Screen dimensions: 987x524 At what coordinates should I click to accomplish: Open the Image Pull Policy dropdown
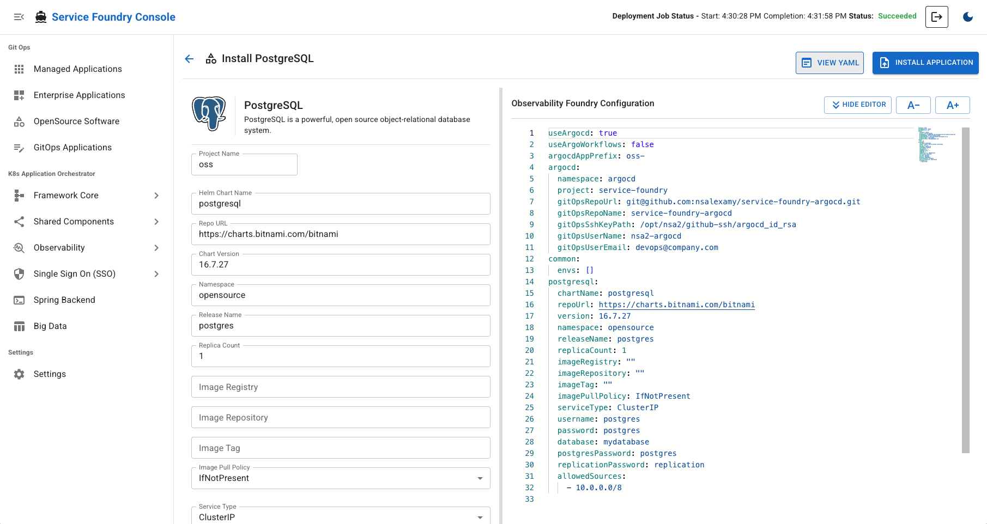point(341,478)
